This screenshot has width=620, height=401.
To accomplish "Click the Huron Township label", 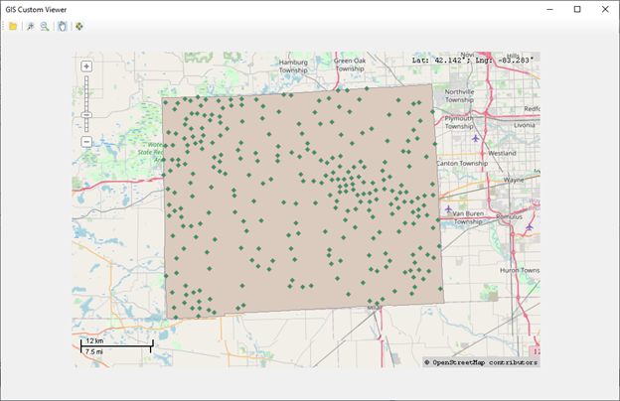I will coord(520,270).
